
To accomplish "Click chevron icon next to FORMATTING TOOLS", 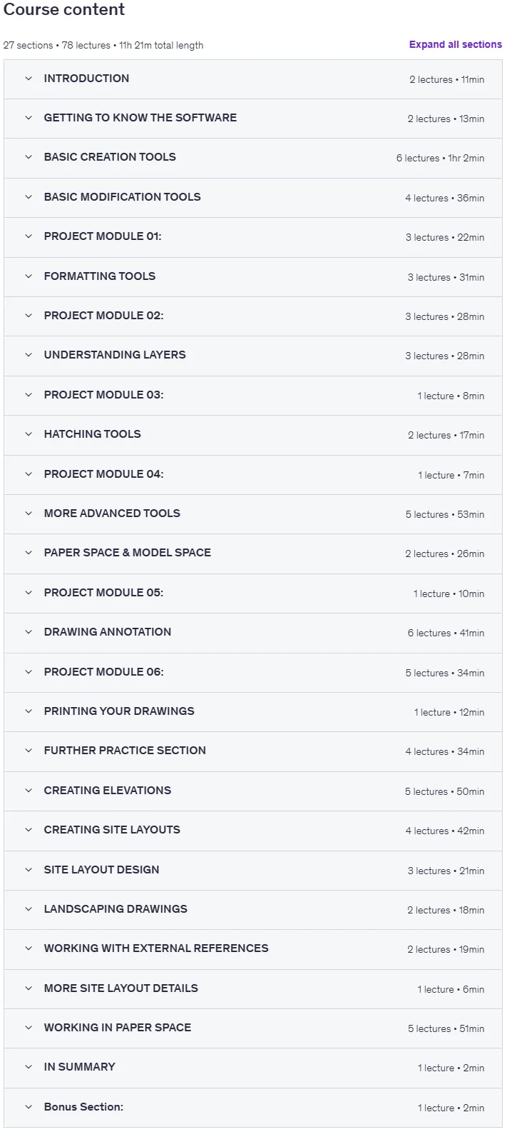I will [x=29, y=276].
